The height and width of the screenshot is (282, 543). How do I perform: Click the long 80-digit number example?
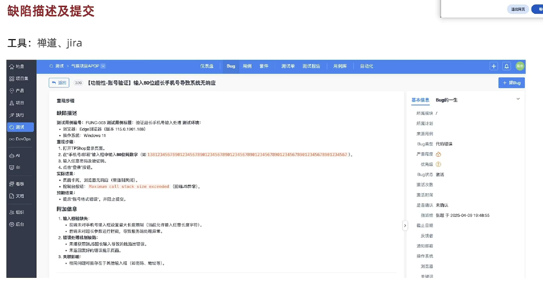coord(247,155)
